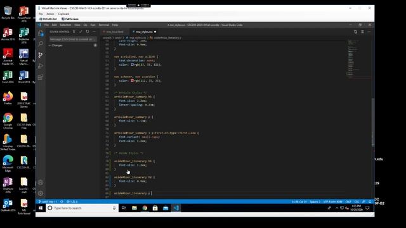Switch to the mw_tour.html editor tab
This screenshot has height=228, width=406.
coord(115,32)
